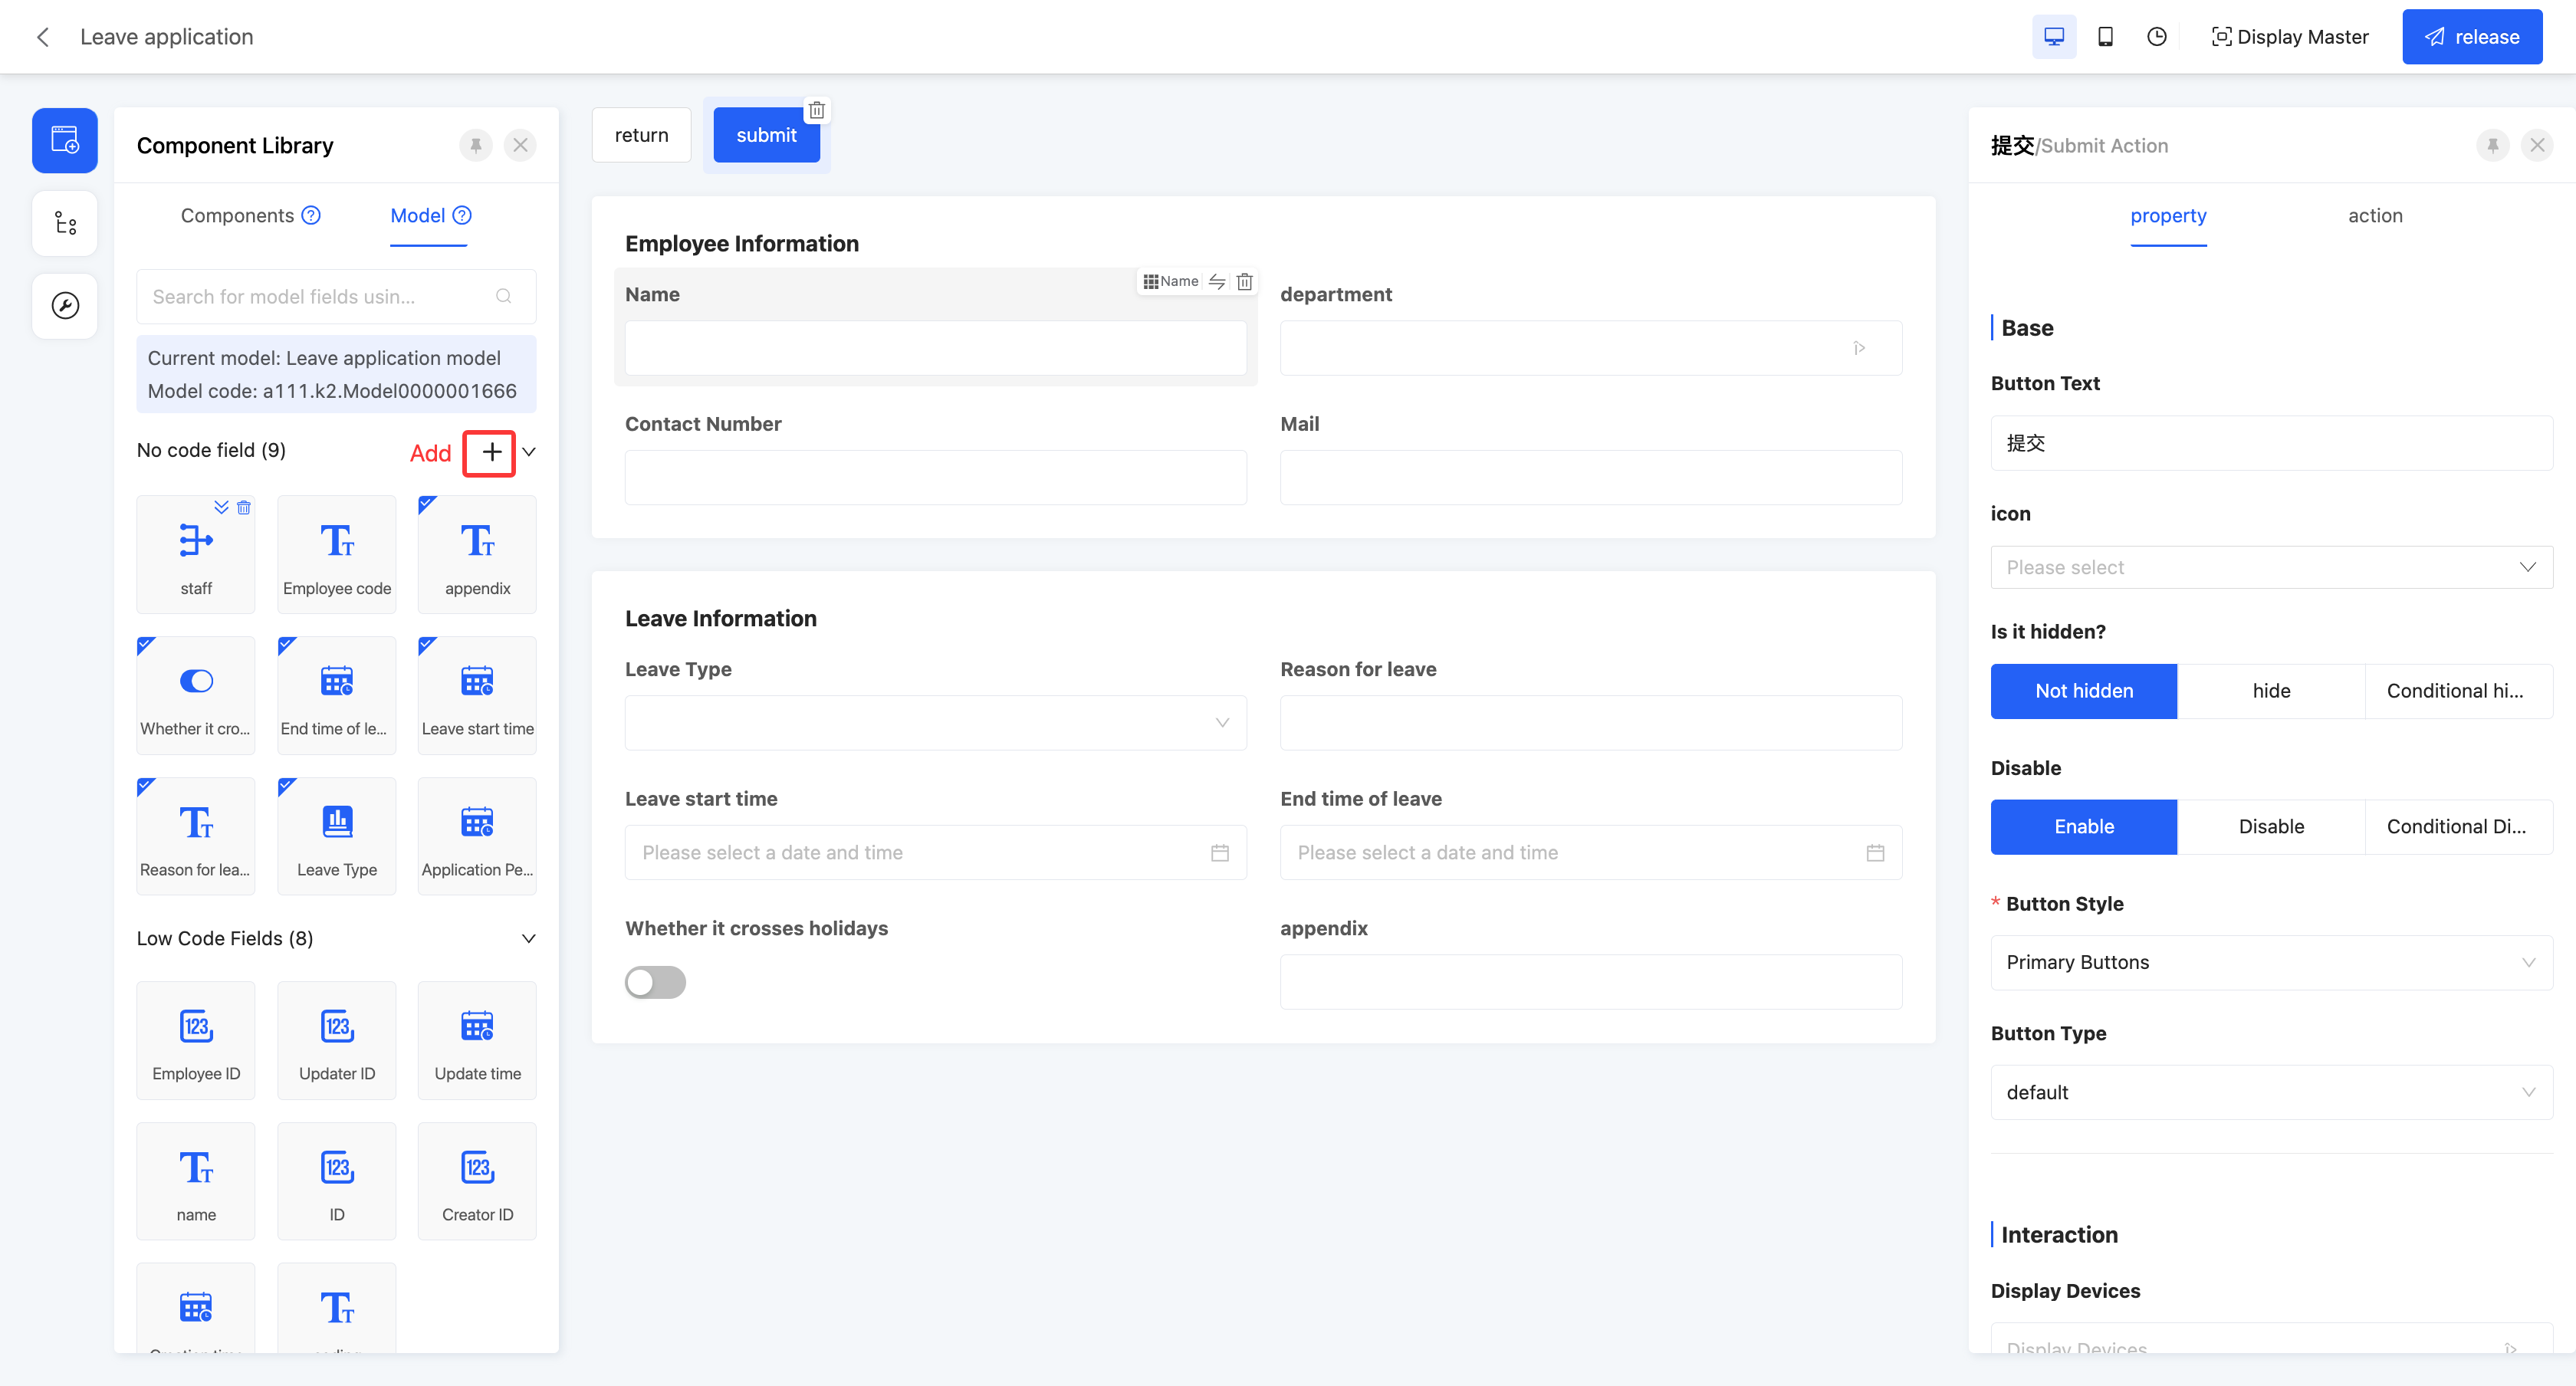Open the icon Please select dropdown
The width and height of the screenshot is (2576, 1386).
coord(2270,567)
